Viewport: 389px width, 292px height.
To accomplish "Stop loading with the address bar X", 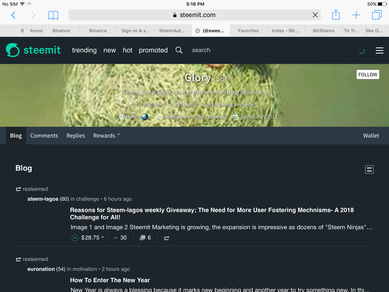I will (315, 15).
